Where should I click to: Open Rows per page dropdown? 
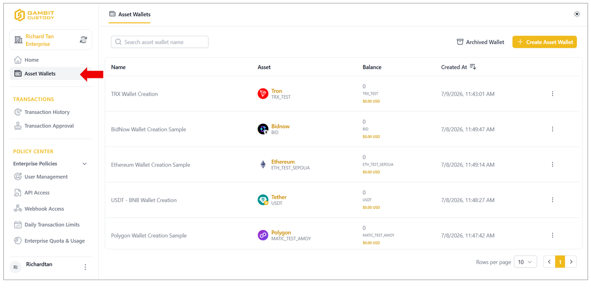526,262
